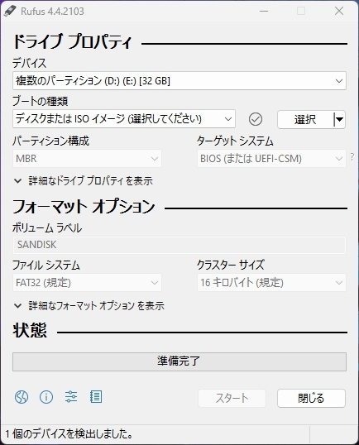Expand 詳細なドライブ プロパティを表示
Screen dimensions: 359x445
[x=84, y=181]
